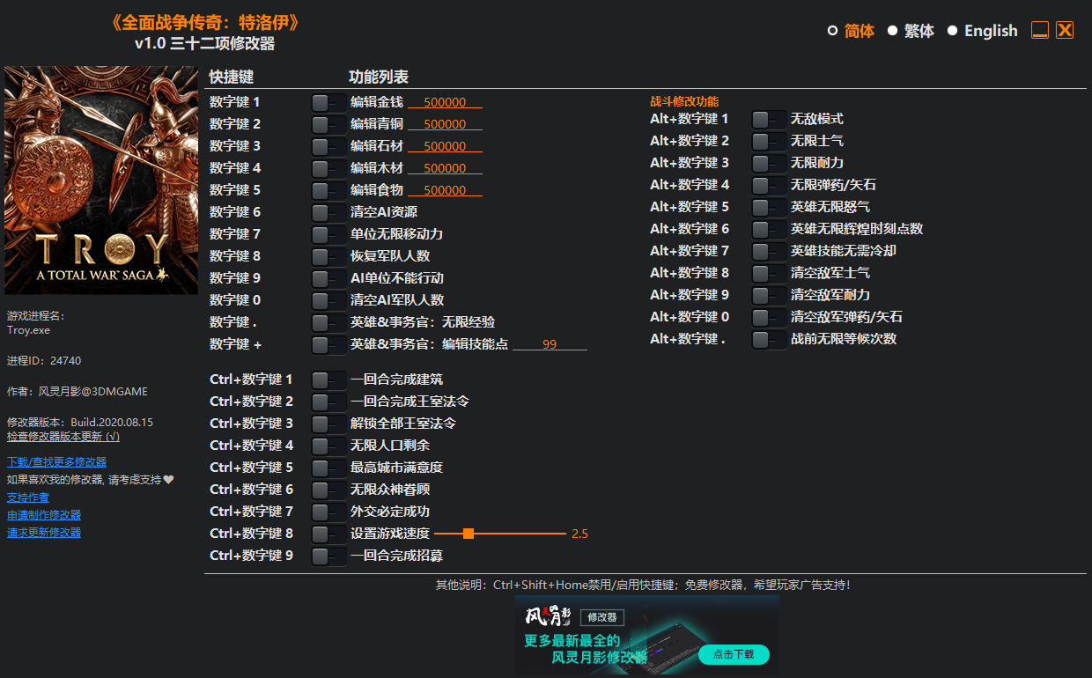This screenshot has width=1092, height=678.
Task: Toggle 编辑金钱 to edit money
Action: [328, 101]
